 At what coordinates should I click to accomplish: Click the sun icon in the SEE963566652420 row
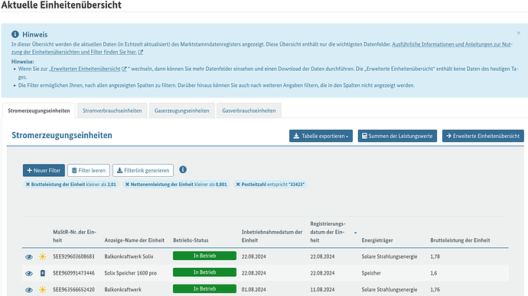[x=42, y=290]
